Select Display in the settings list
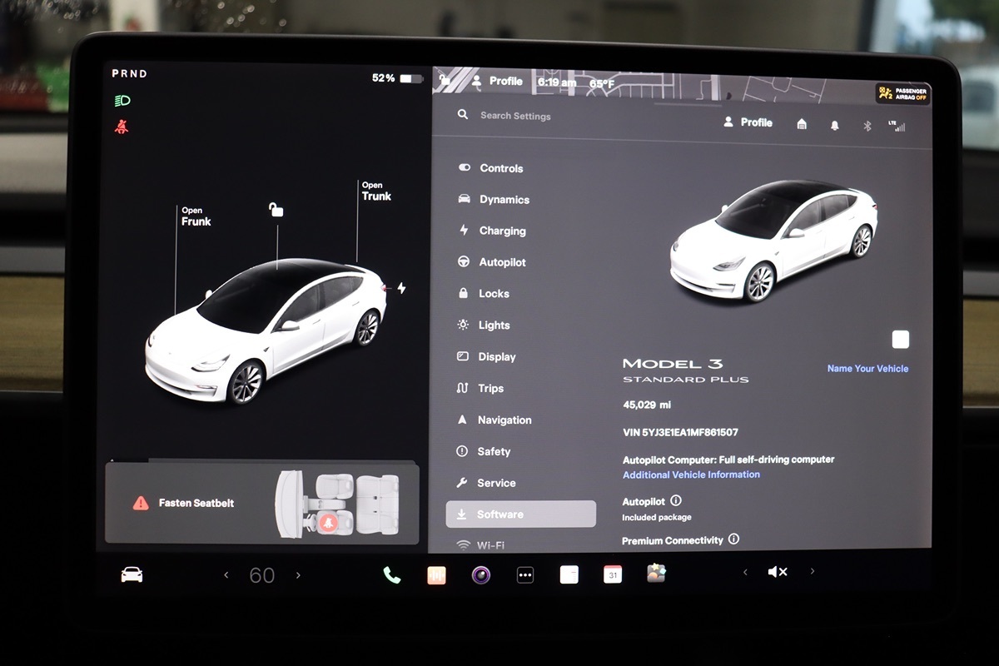 pos(486,357)
